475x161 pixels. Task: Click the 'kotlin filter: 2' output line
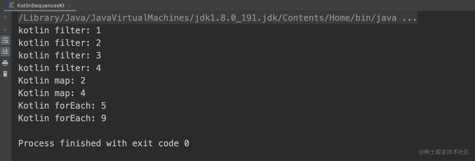coord(60,43)
